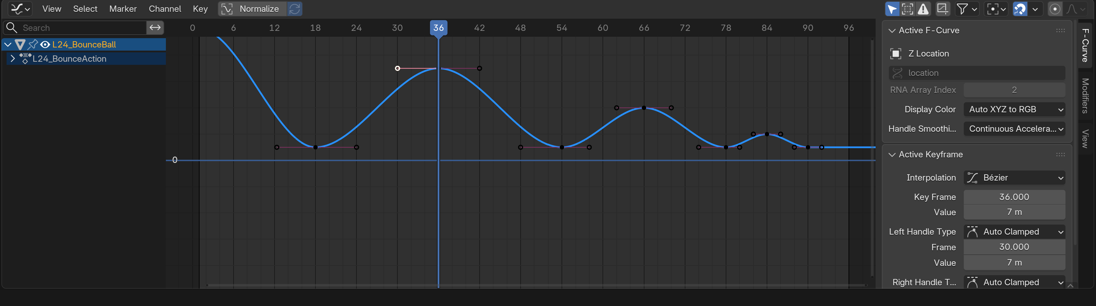Select the L24_BounceBall channel name

(84, 44)
